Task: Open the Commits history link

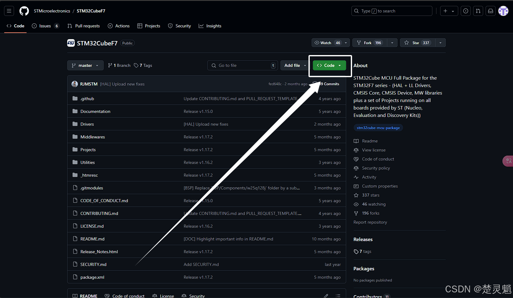Action: pos(327,84)
